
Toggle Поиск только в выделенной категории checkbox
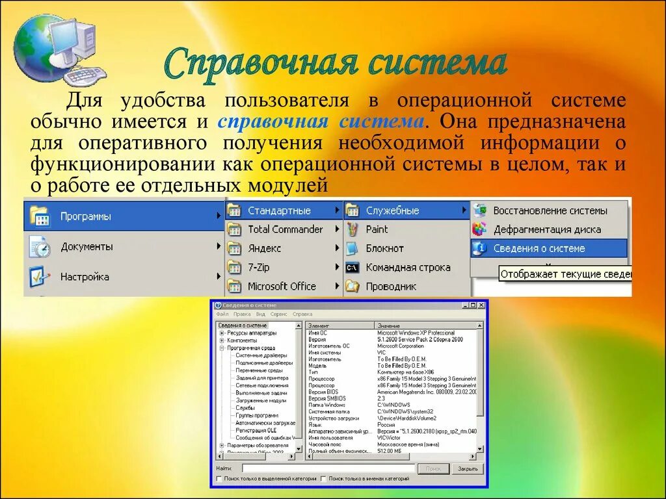pyautogui.click(x=219, y=479)
